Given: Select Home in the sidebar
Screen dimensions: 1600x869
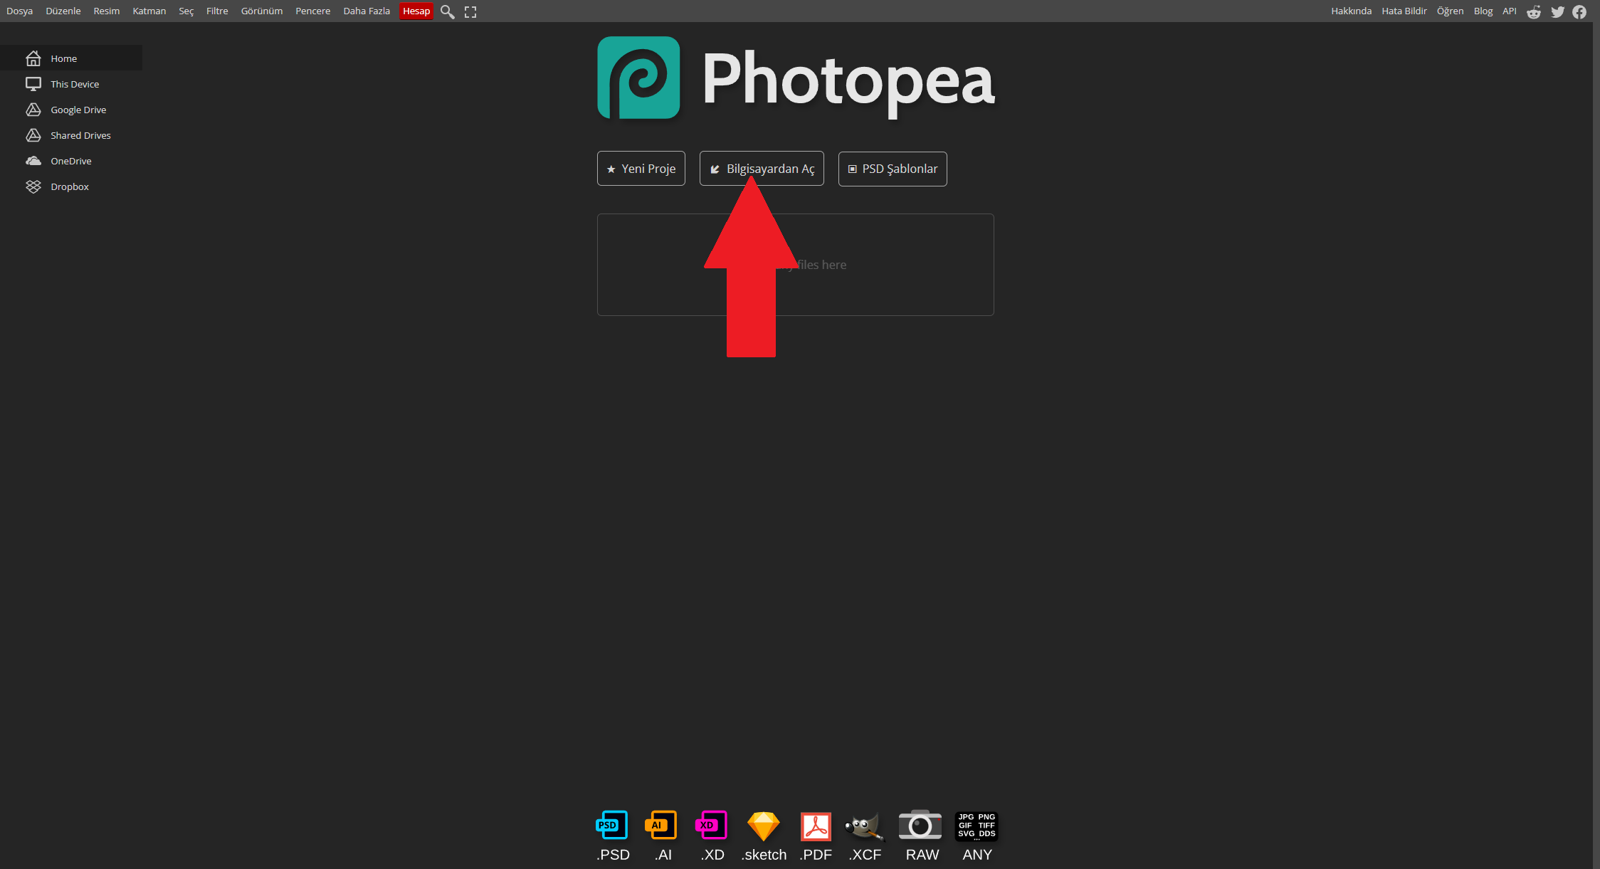Looking at the screenshot, I should (x=71, y=58).
